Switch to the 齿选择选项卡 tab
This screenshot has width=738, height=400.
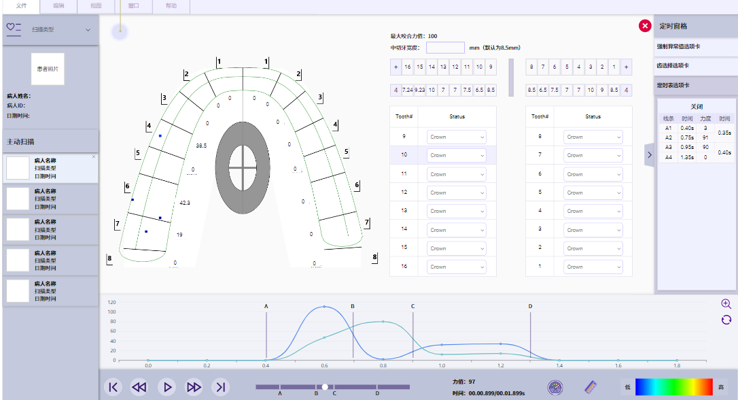coord(696,66)
